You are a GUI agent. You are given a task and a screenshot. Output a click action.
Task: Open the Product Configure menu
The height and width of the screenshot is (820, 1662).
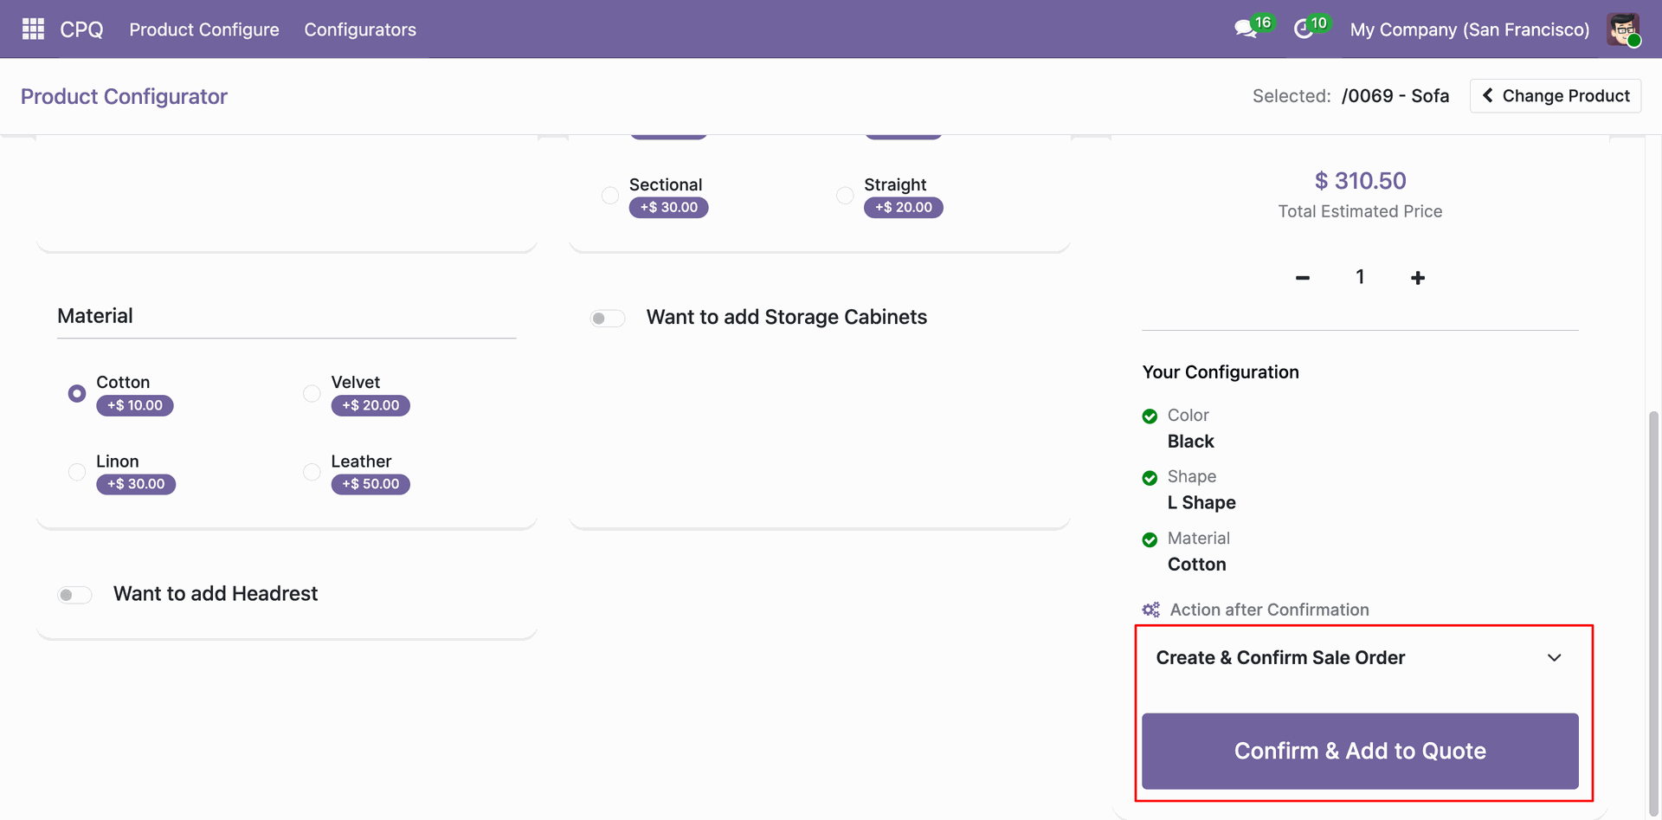pos(204,29)
